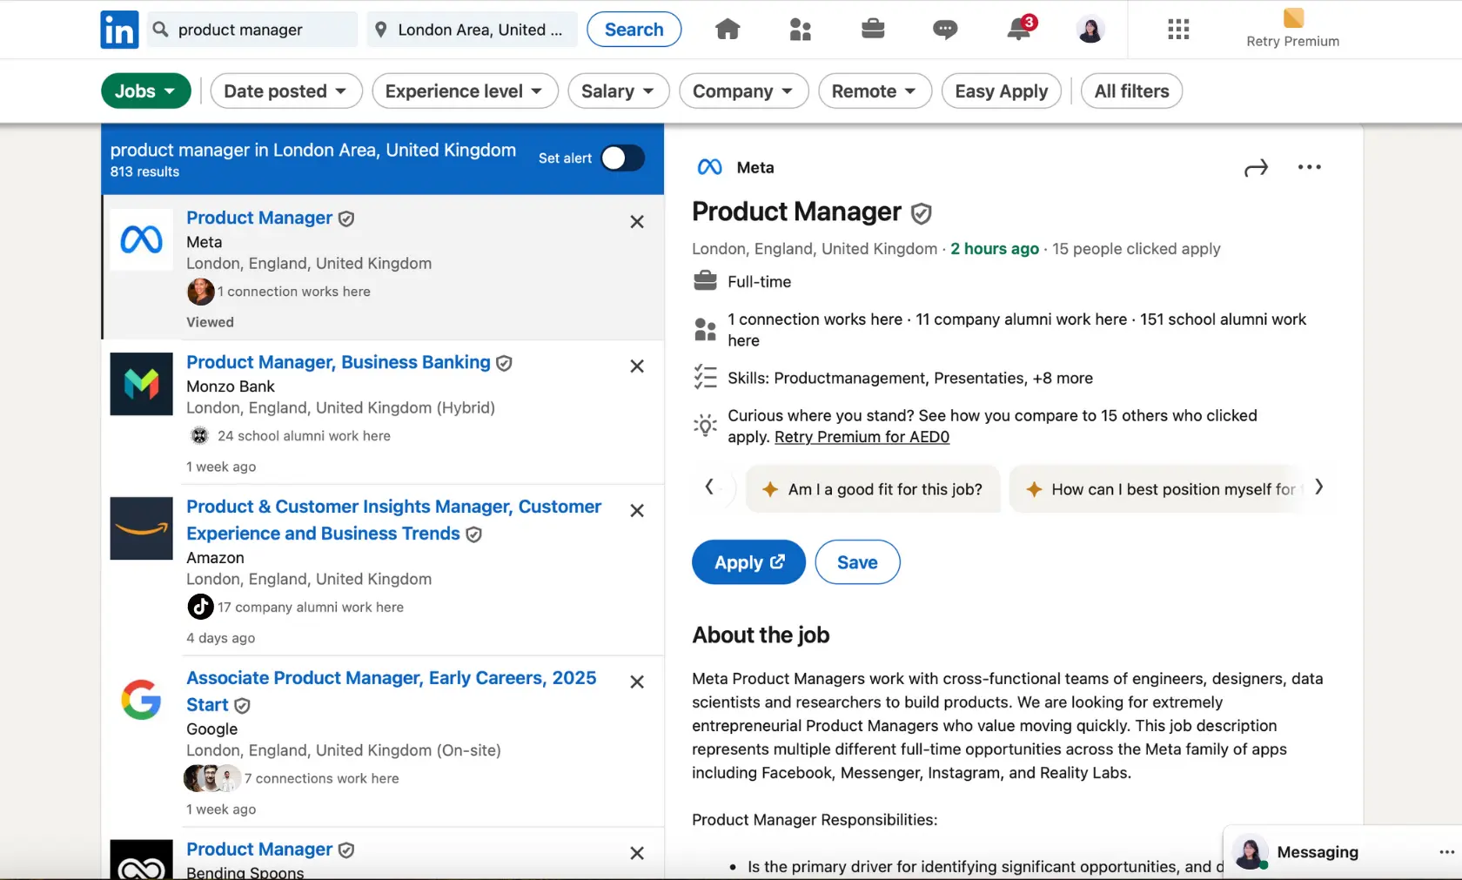1462x880 pixels.
Task: Apply to the Meta Product Manager job
Action: click(x=748, y=562)
